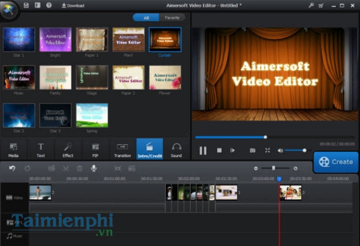Select the clip numbered 1 on video track
Screen dimensions: 360x246
click(x=226, y=193)
